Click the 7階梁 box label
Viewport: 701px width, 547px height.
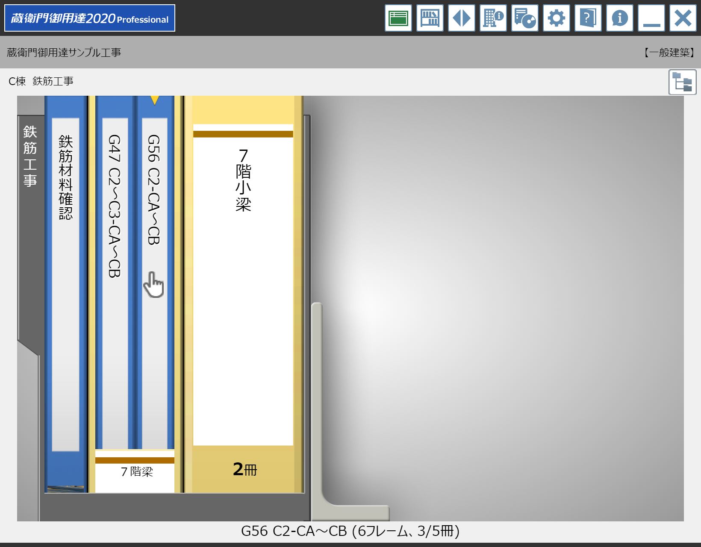pyautogui.click(x=135, y=471)
